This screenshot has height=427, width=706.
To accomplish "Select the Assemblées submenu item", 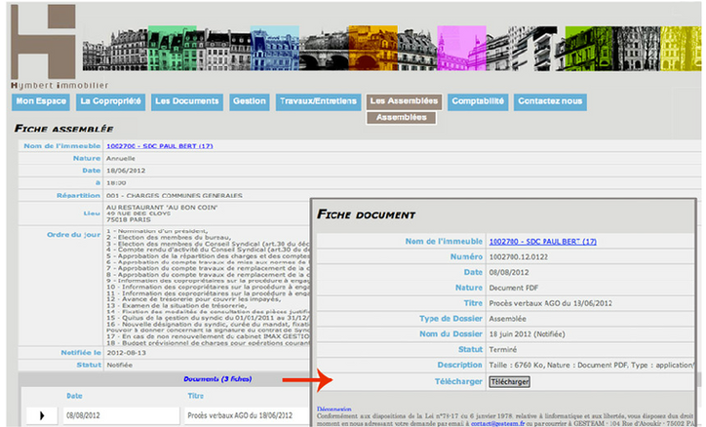I will [x=401, y=118].
